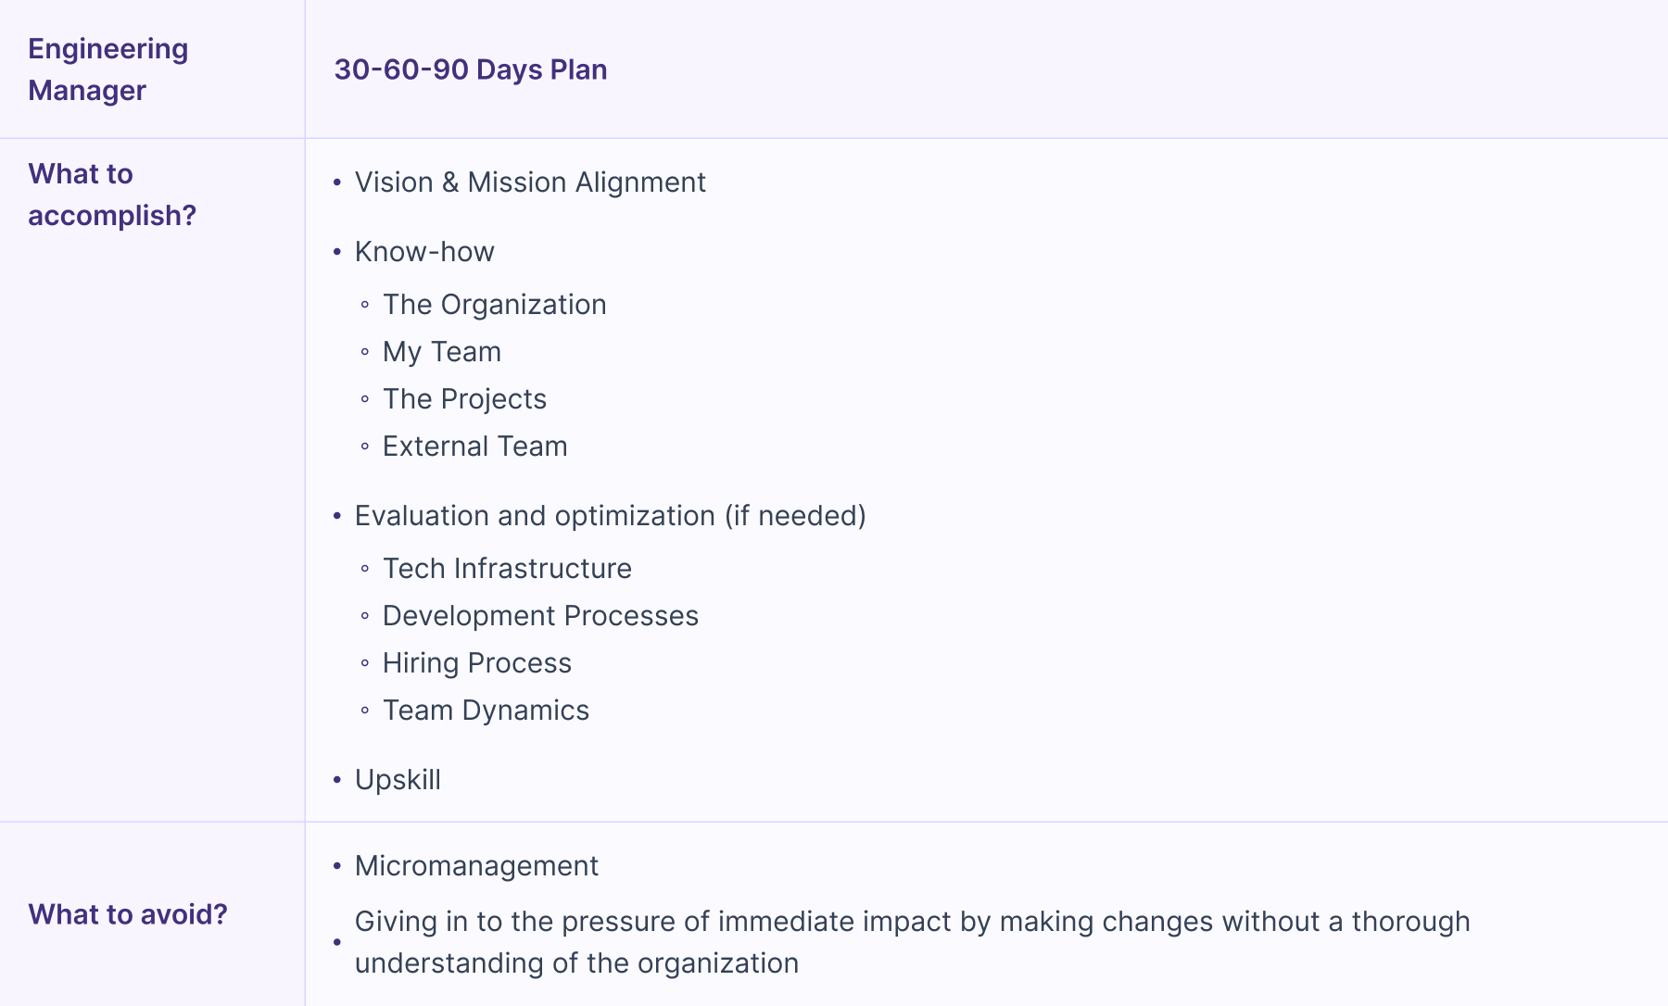
Task: Click "Development Processes" sub-item
Action: tap(540, 616)
